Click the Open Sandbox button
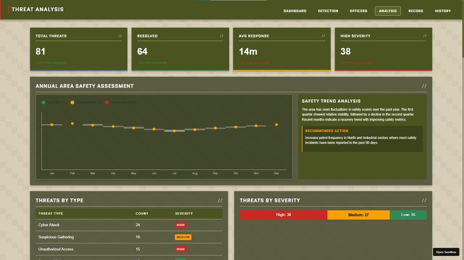This screenshot has width=464, height=260. pos(446,252)
